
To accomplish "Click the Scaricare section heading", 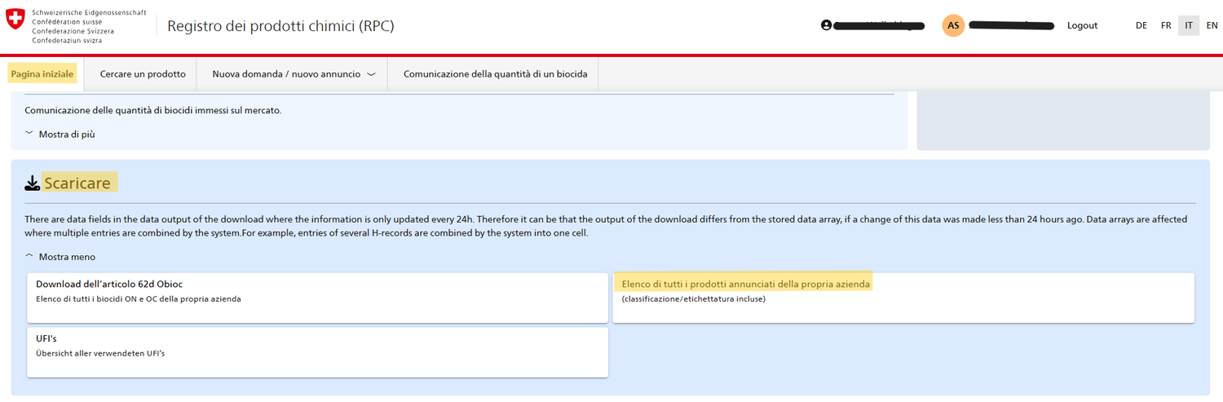I will [77, 183].
